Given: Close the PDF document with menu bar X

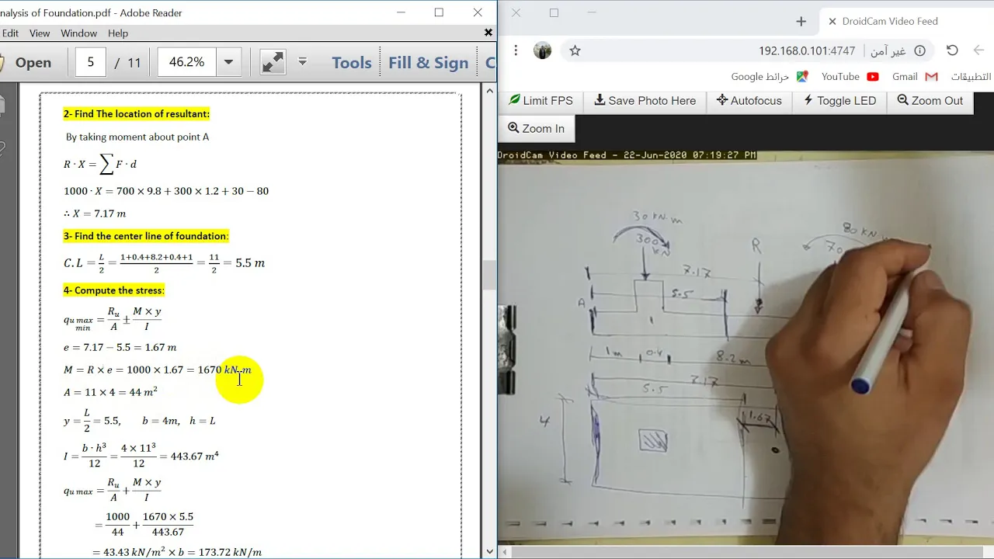Looking at the screenshot, I should pos(488,33).
